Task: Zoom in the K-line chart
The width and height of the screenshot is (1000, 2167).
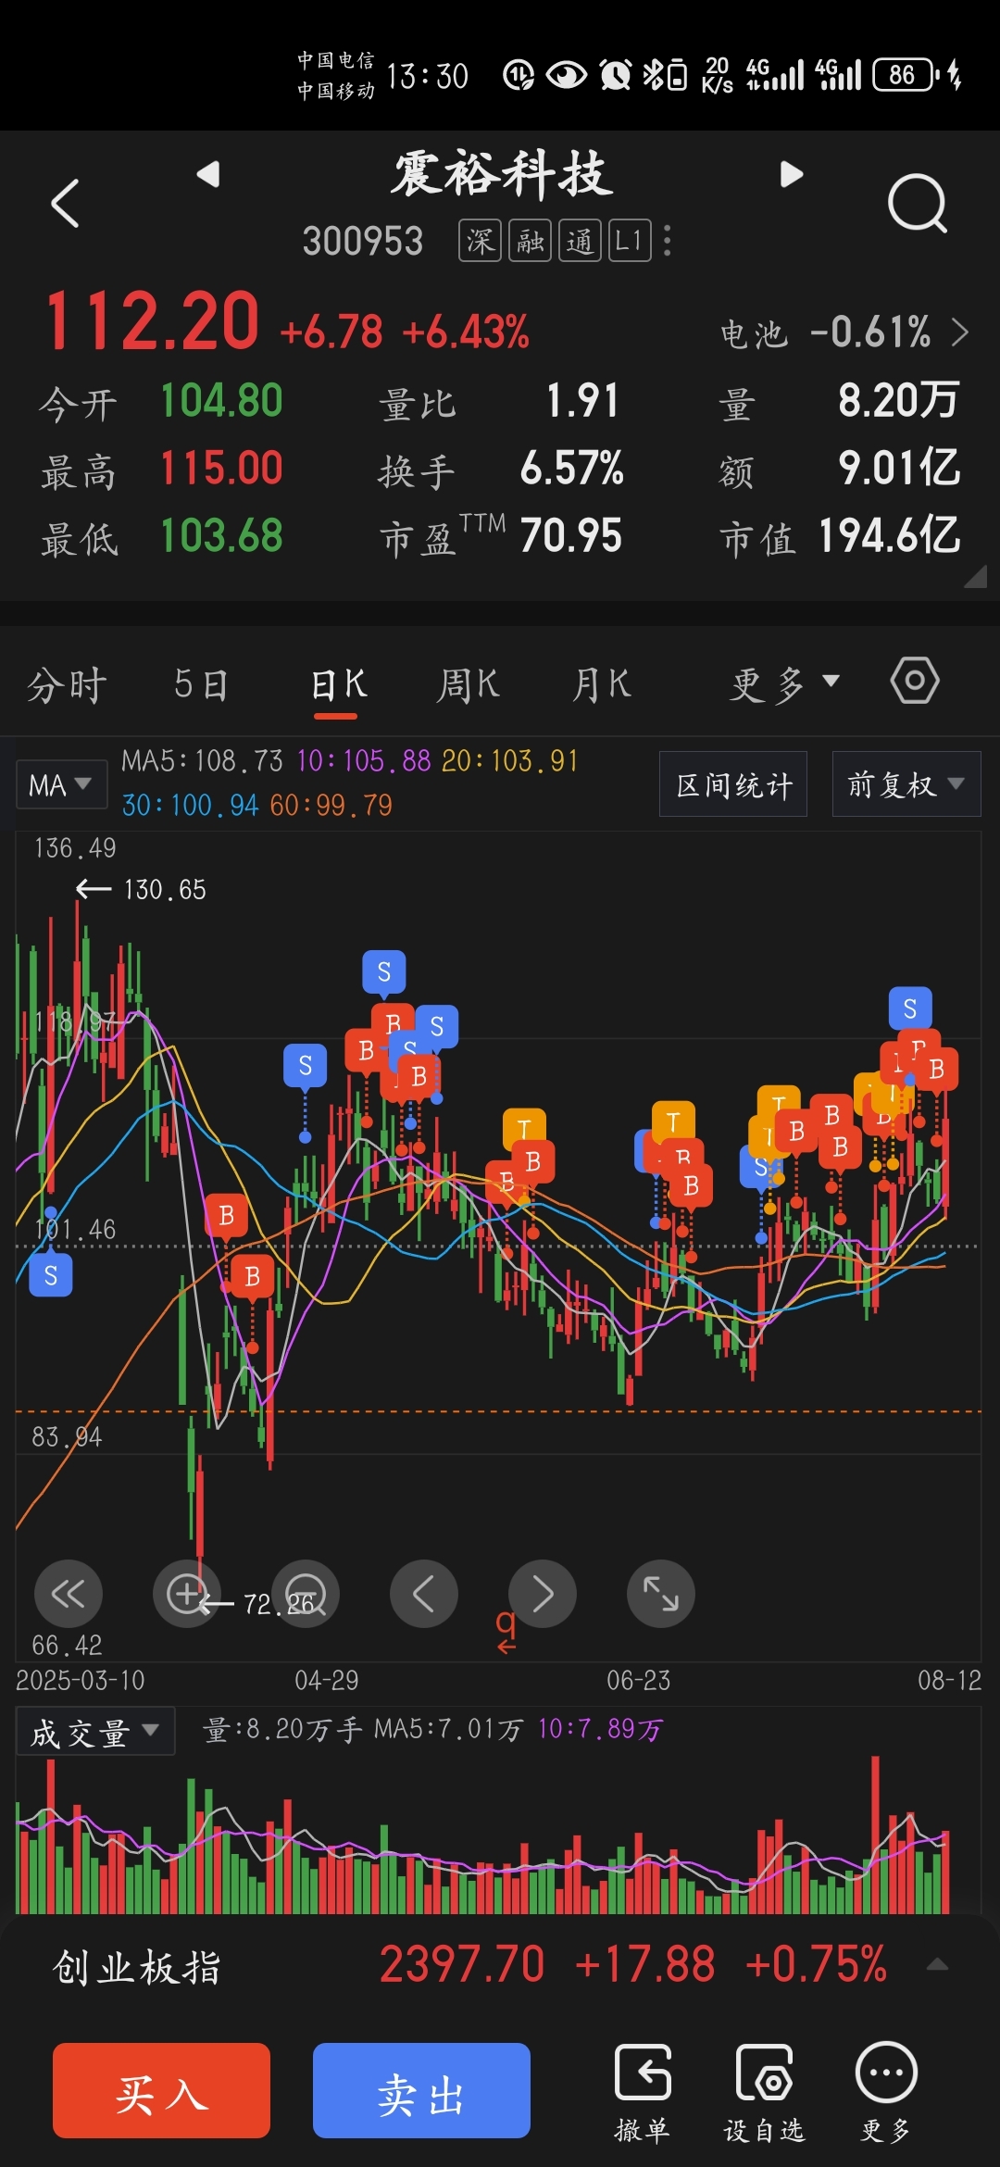Action: coord(186,1594)
